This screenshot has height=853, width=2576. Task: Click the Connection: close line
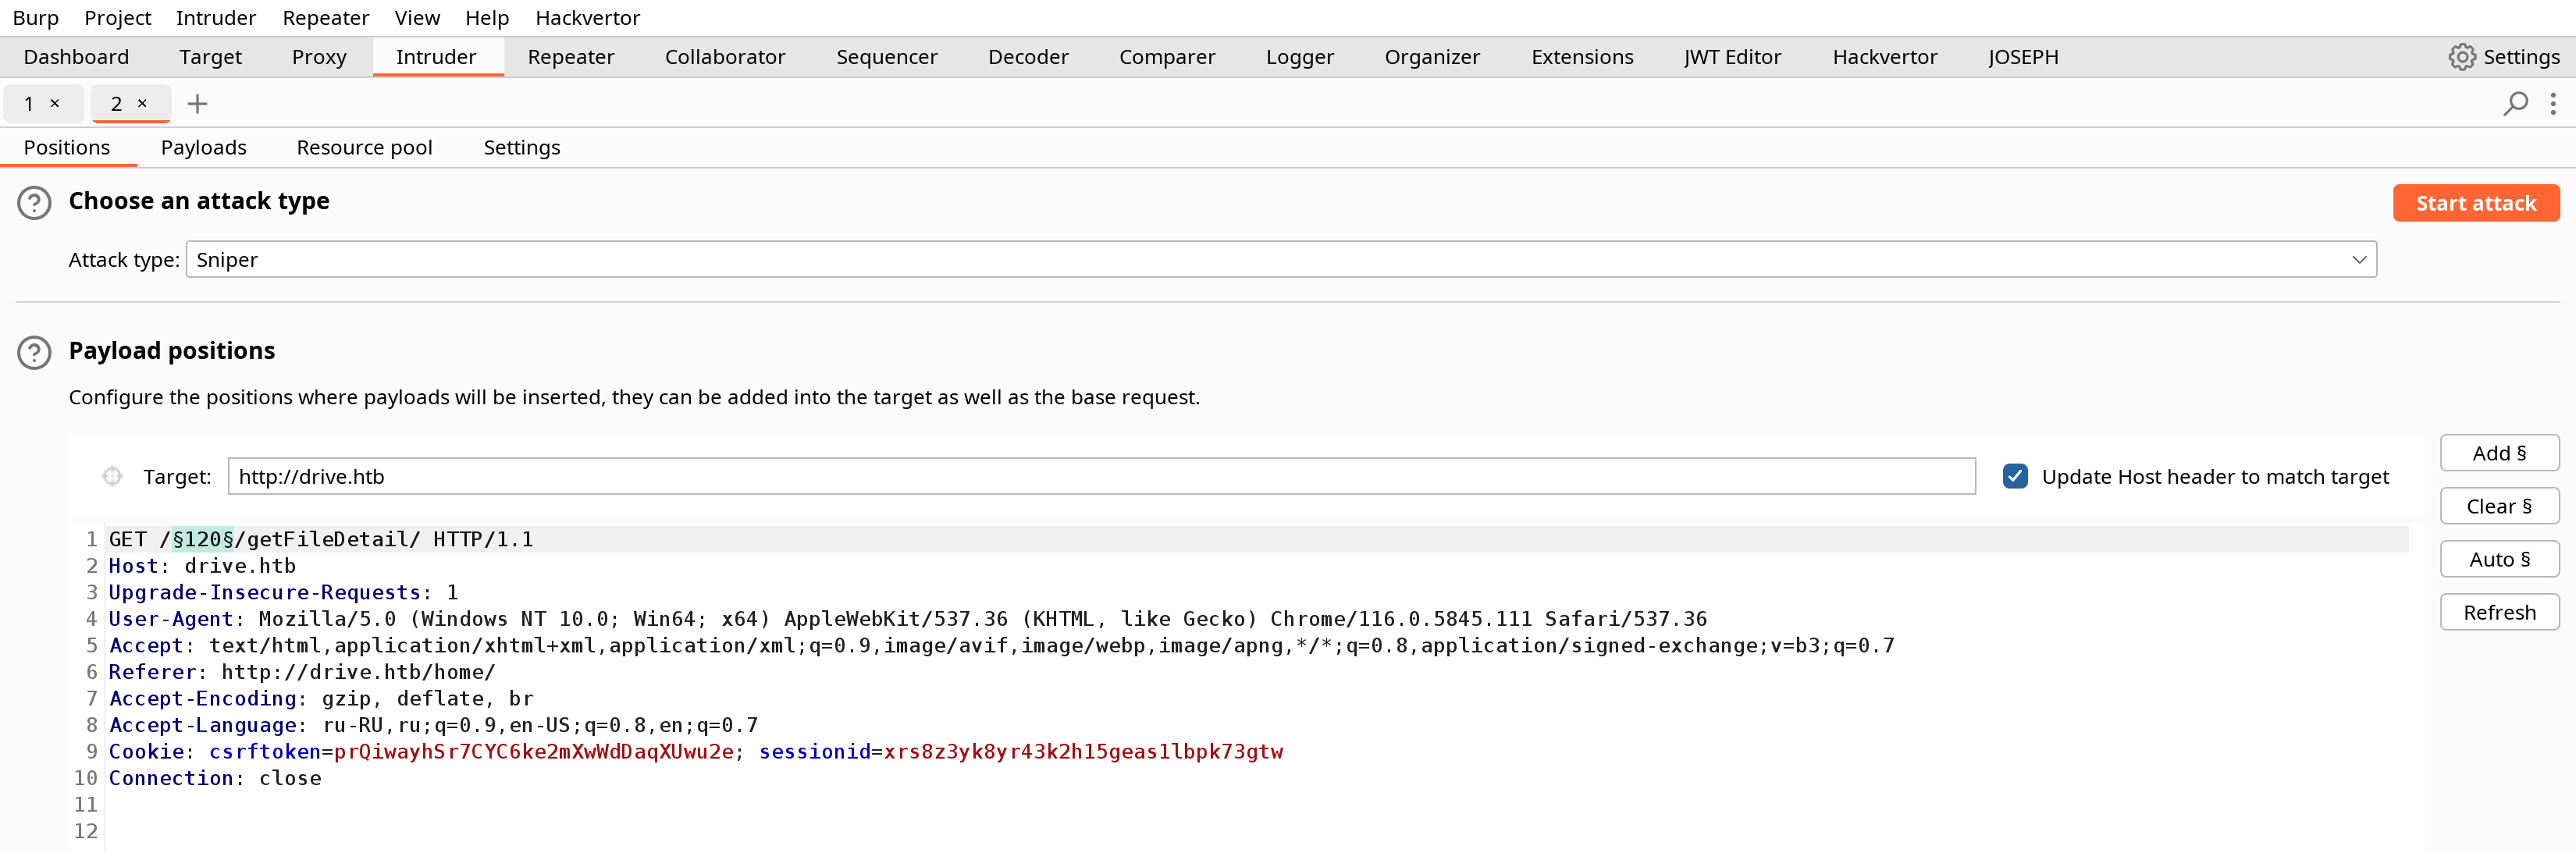pos(215,778)
